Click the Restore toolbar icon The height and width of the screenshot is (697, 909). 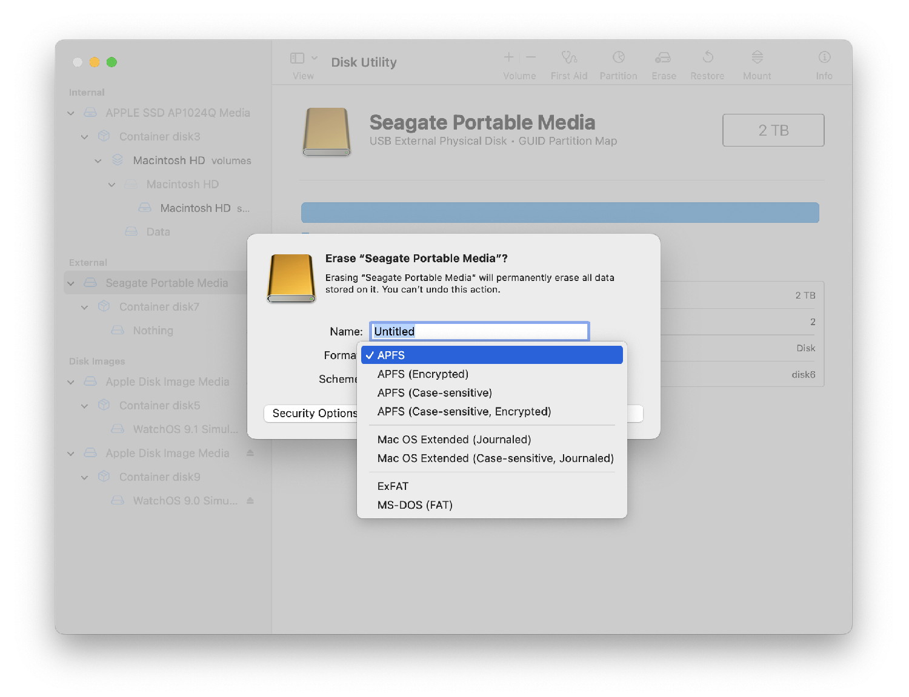[x=707, y=57]
